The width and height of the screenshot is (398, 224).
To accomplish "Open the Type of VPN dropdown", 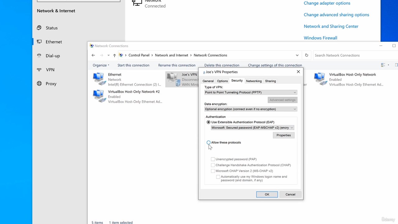I will [251, 92].
